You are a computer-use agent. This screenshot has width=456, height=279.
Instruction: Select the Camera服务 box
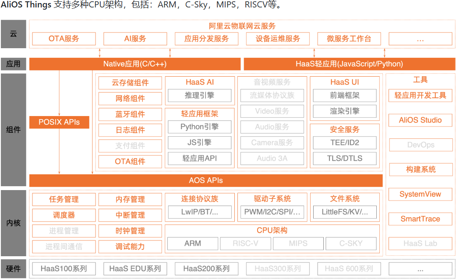point(272,142)
